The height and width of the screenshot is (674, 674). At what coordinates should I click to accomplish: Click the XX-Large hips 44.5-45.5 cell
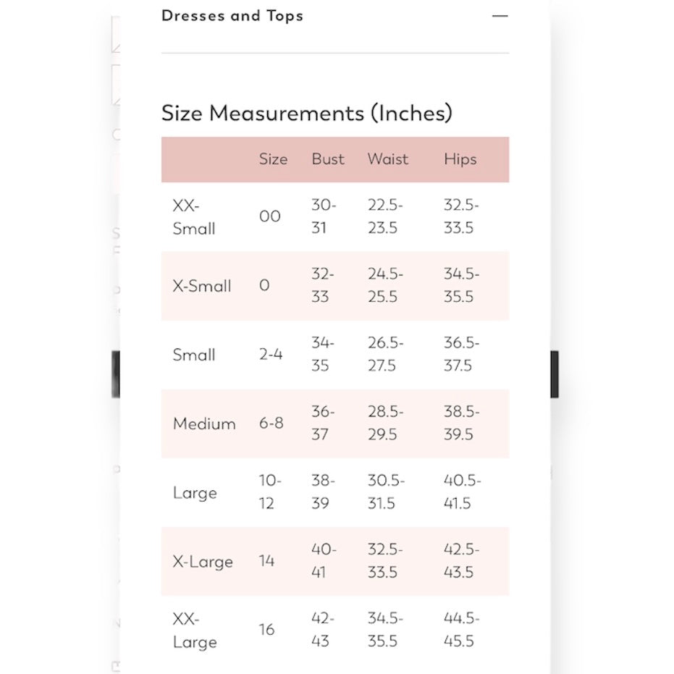[x=462, y=630]
